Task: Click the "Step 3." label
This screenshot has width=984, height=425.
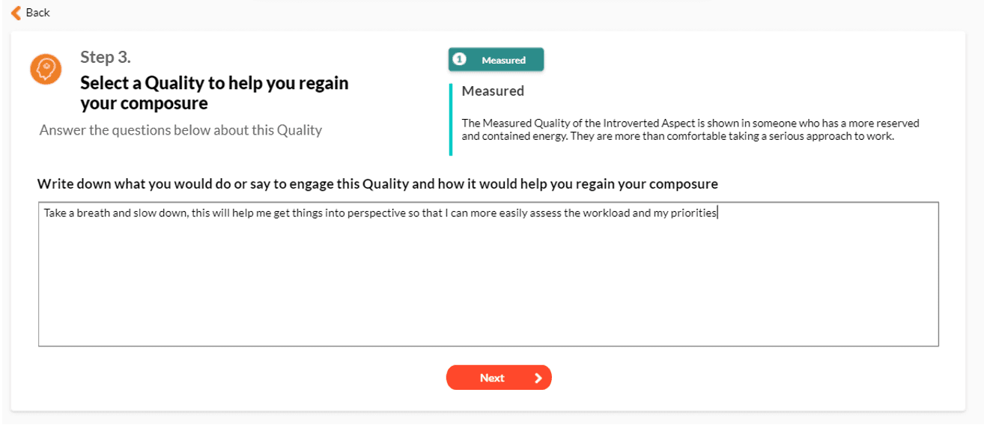Action: (x=106, y=58)
